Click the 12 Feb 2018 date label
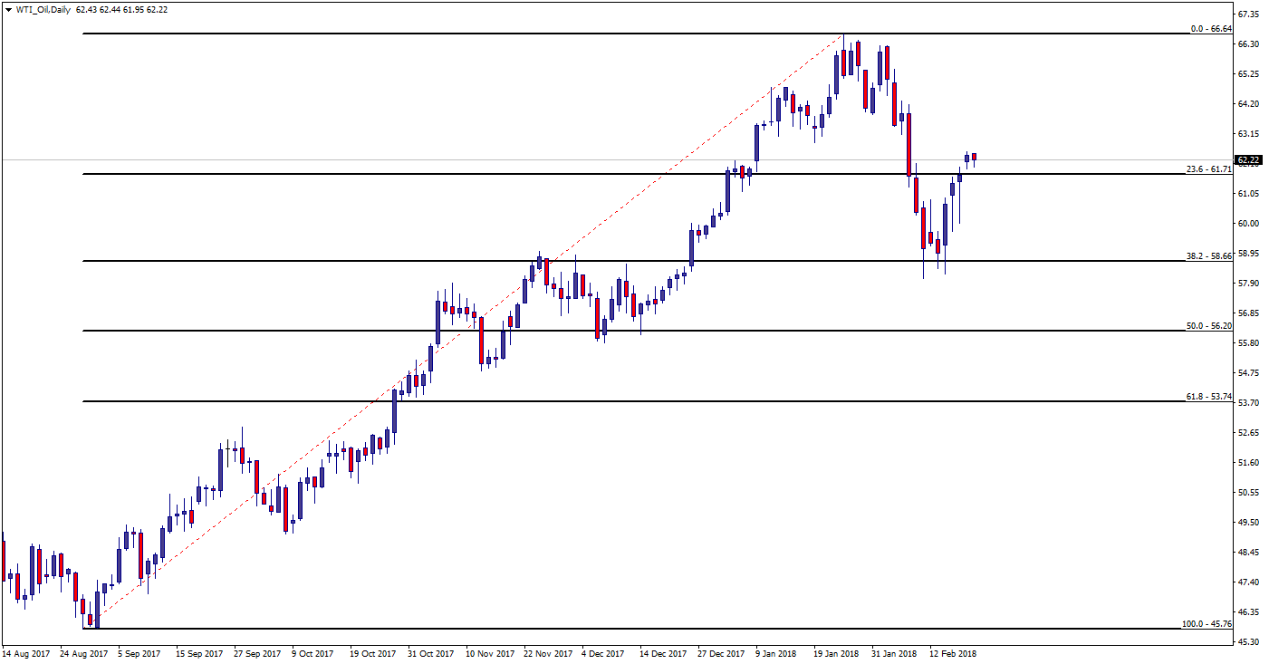 953,652
